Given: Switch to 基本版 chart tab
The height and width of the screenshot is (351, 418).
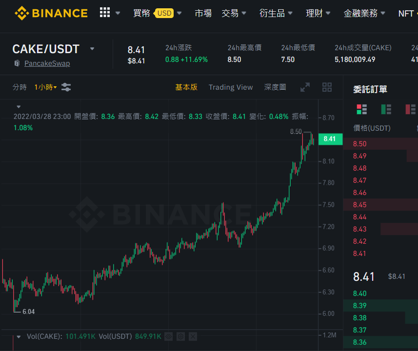Looking at the screenshot, I should (x=186, y=87).
